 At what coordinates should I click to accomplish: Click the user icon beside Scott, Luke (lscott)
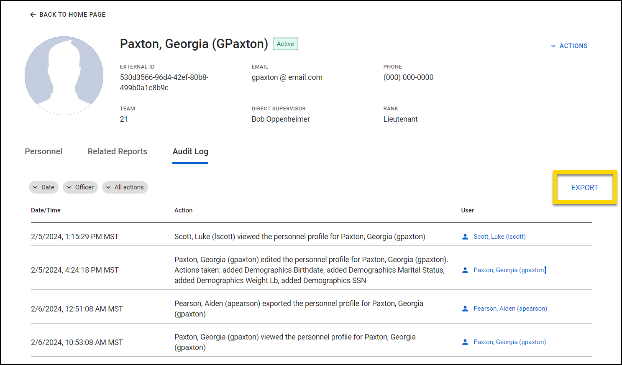pos(465,236)
